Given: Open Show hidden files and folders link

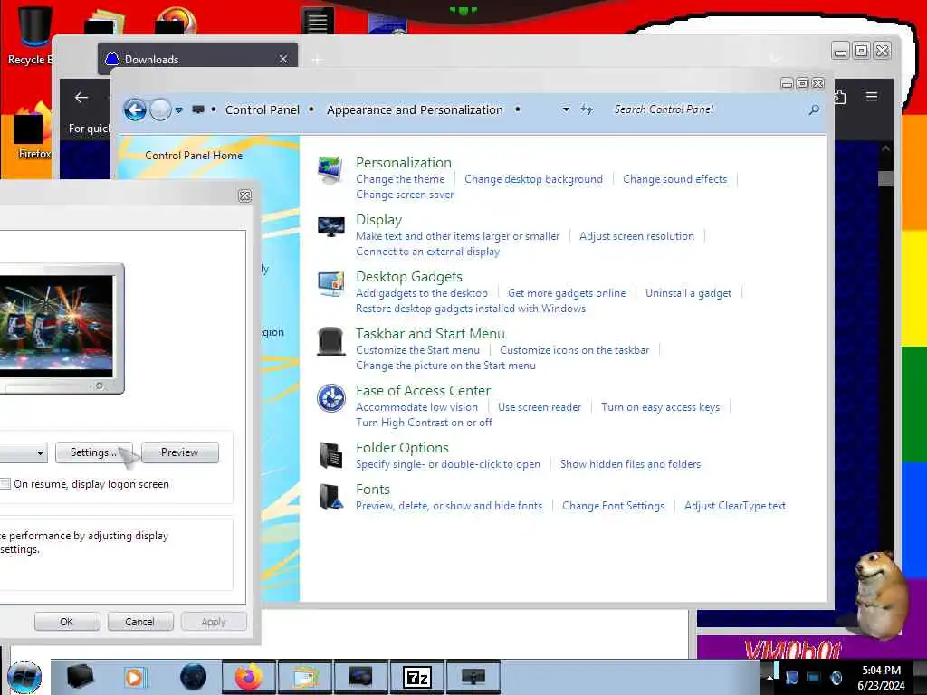Looking at the screenshot, I should point(630,464).
